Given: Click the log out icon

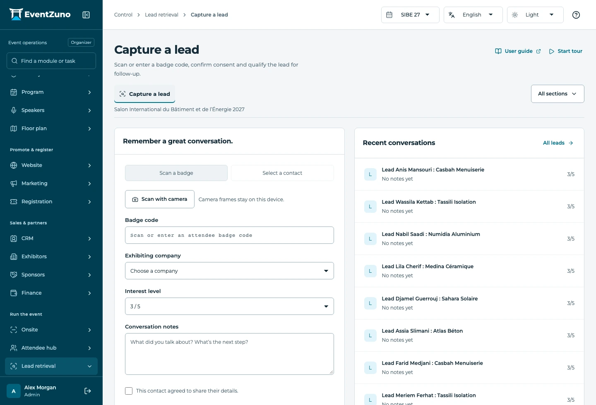Looking at the screenshot, I should click(x=88, y=391).
